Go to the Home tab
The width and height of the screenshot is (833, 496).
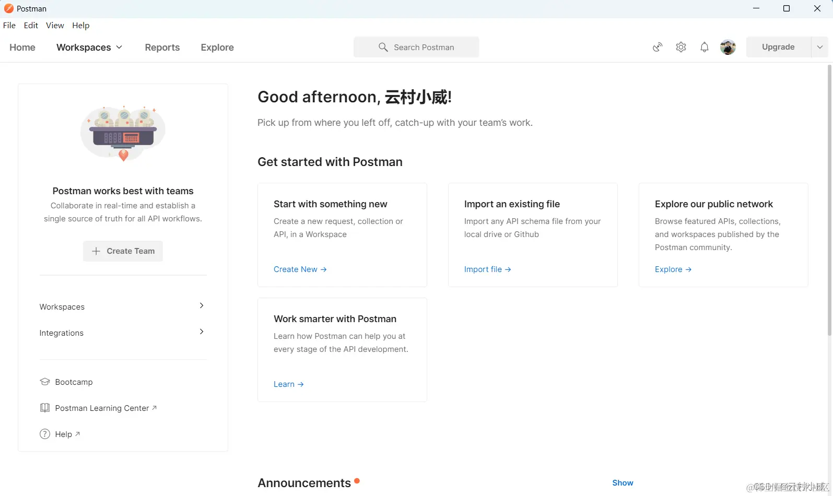pos(22,47)
